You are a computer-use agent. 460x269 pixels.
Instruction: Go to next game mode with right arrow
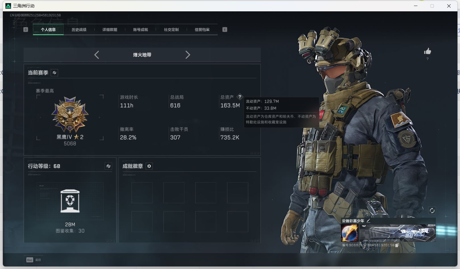click(188, 55)
